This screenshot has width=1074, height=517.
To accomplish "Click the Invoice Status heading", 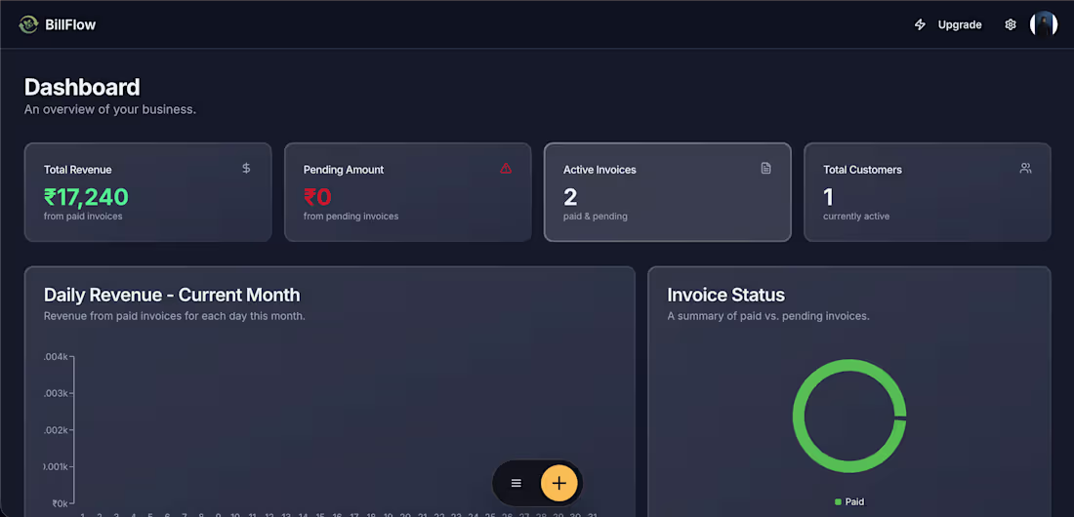I will (x=726, y=296).
